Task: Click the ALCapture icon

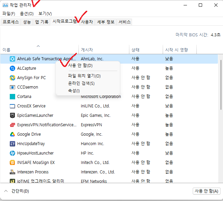Action: coord(12,68)
